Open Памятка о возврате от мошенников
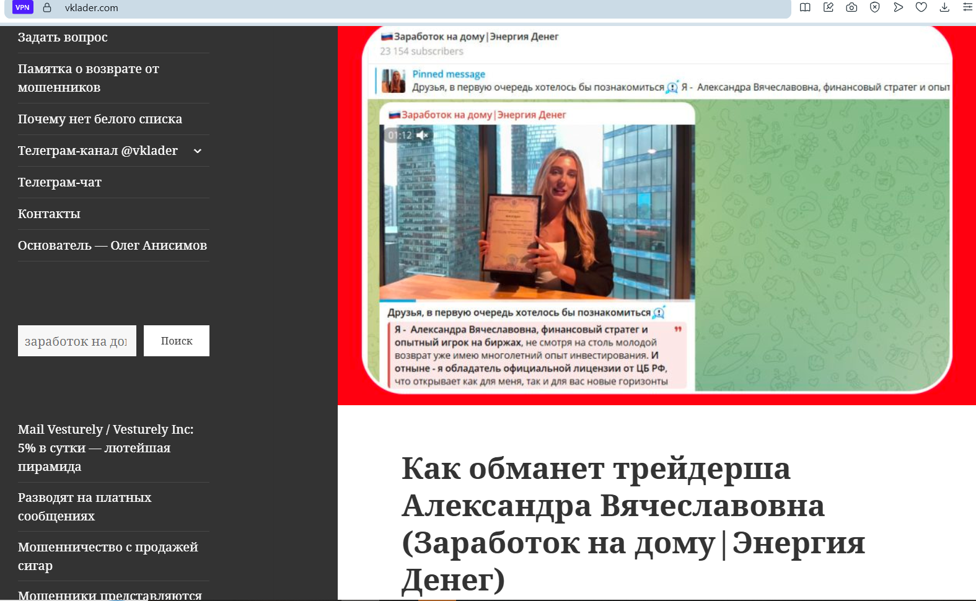 tap(89, 78)
